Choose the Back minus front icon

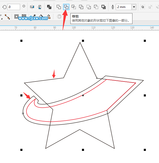[x=96, y=7]
